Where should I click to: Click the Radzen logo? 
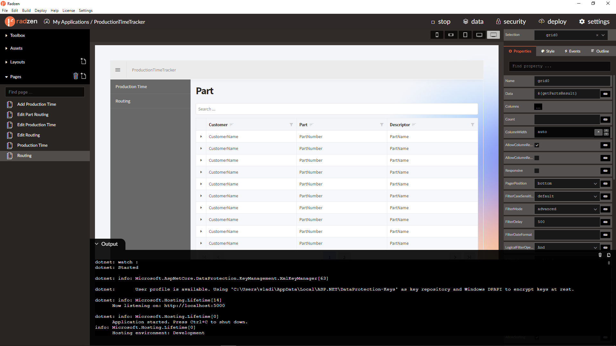click(x=21, y=21)
